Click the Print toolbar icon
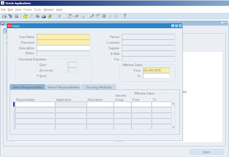The height and width of the screenshot is (157, 229). pos(43,16)
